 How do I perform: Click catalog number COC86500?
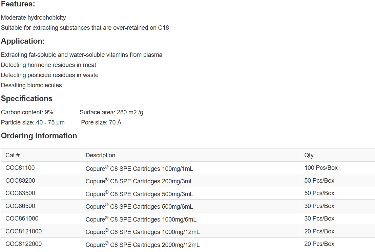(20, 206)
